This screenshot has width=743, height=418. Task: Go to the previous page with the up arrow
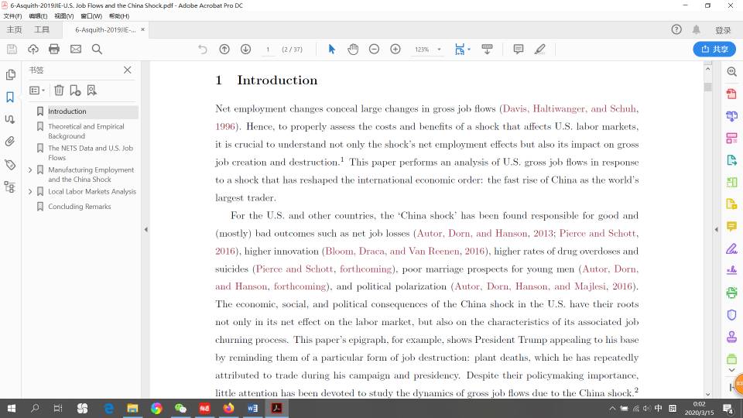point(224,50)
